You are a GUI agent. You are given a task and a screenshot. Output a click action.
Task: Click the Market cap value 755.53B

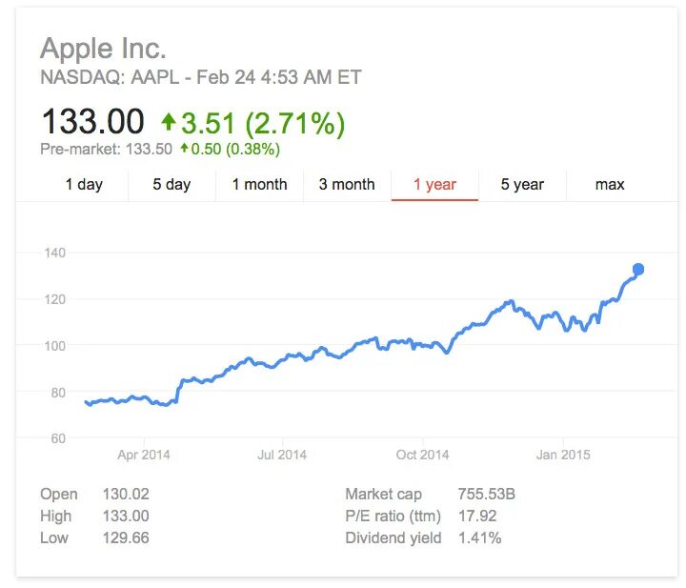(487, 494)
